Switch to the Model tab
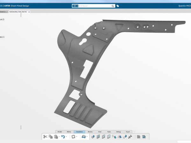191x143 pixels. pos(60,132)
